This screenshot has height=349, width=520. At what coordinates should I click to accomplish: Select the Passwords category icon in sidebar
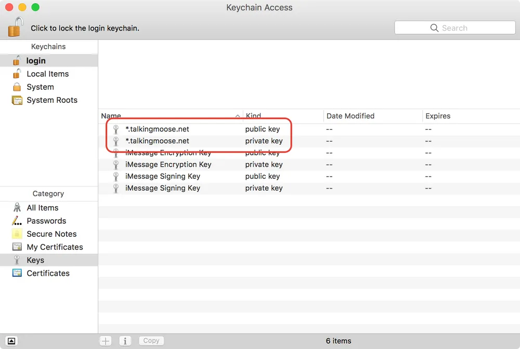(x=17, y=221)
